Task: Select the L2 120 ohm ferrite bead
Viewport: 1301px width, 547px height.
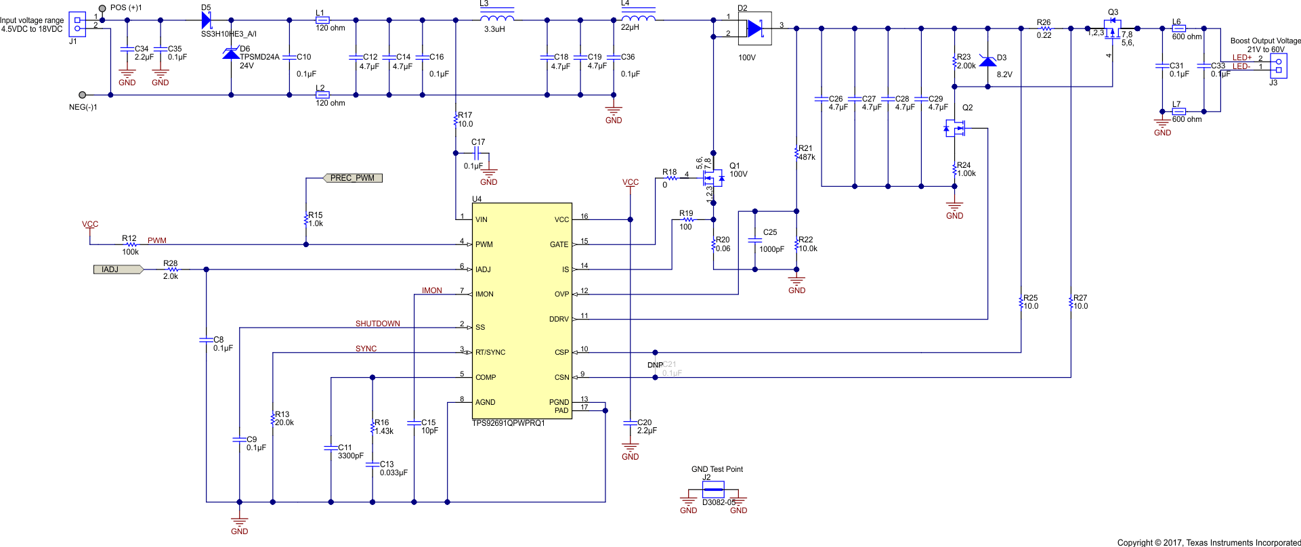Action: [x=322, y=95]
